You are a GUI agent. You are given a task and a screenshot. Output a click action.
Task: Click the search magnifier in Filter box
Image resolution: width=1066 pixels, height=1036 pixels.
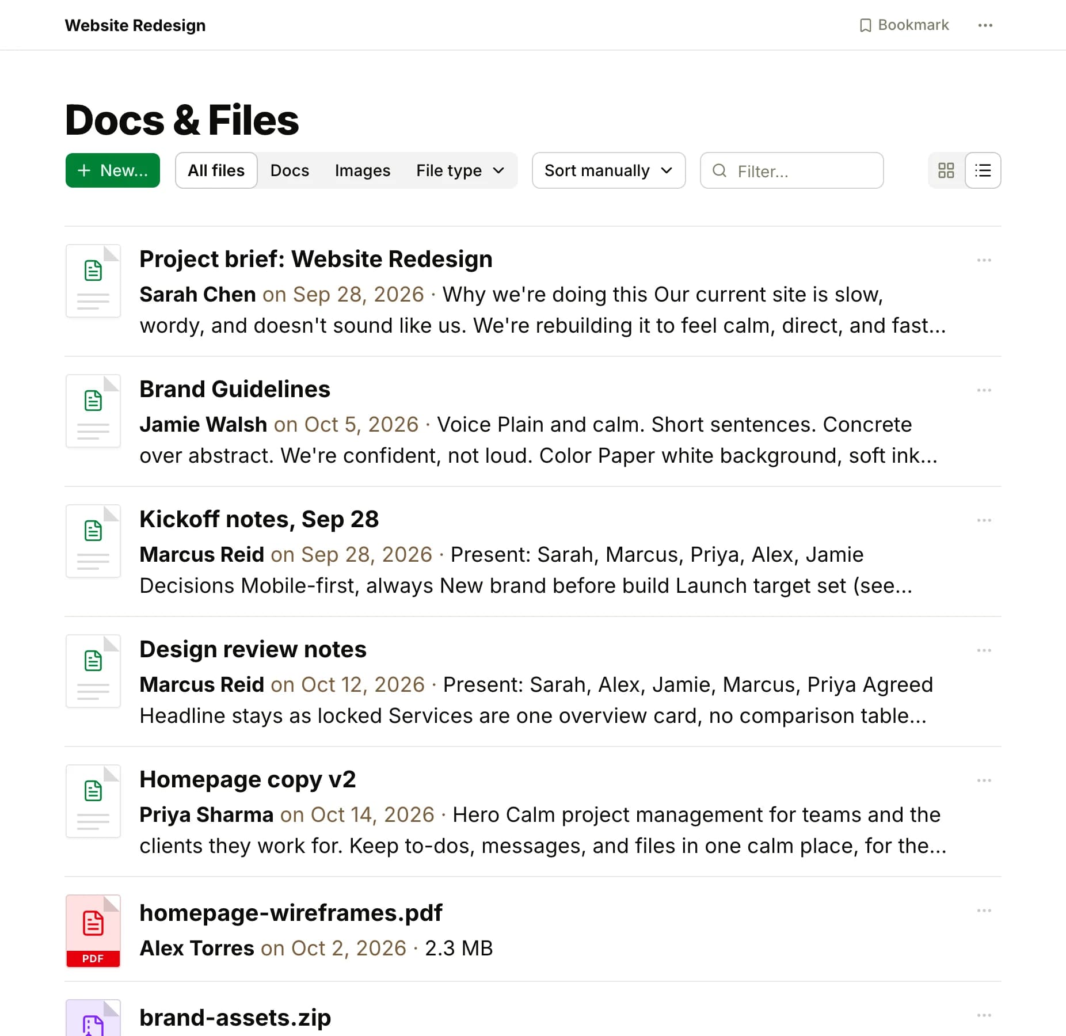pos(719,170)
